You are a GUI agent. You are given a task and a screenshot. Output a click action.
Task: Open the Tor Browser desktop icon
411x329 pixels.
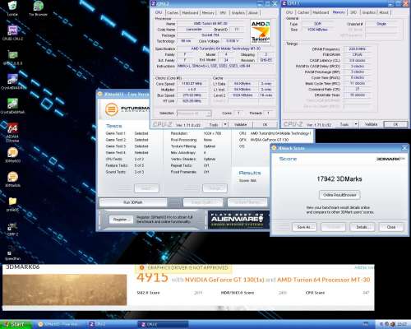(38, 8)
